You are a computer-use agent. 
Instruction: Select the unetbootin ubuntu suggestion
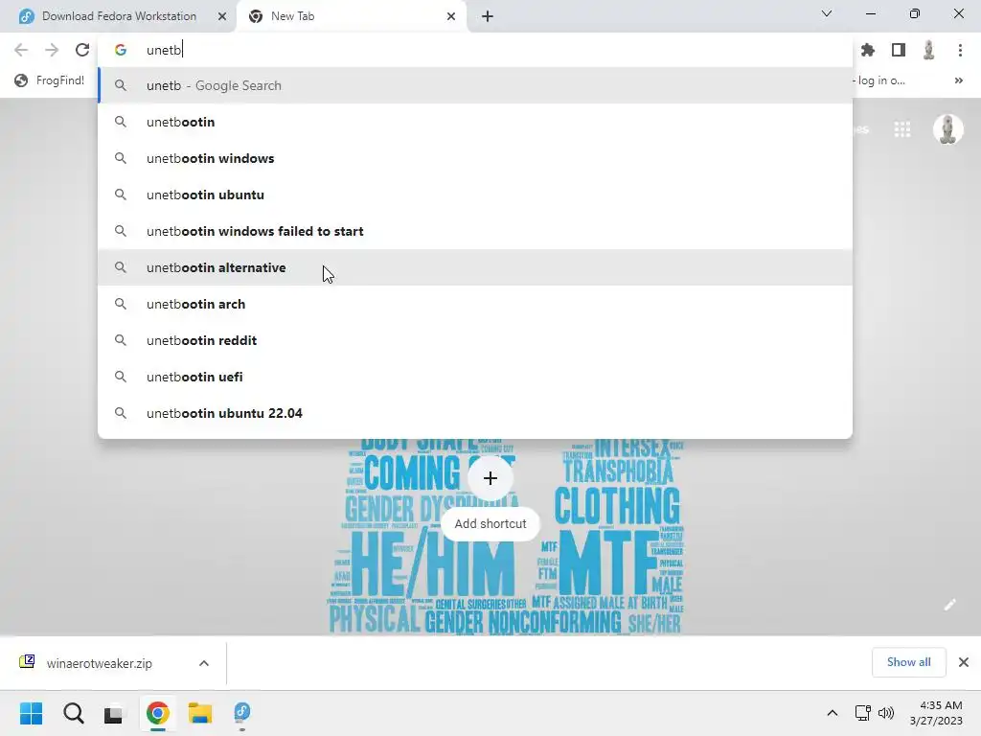tap(475, 195)
